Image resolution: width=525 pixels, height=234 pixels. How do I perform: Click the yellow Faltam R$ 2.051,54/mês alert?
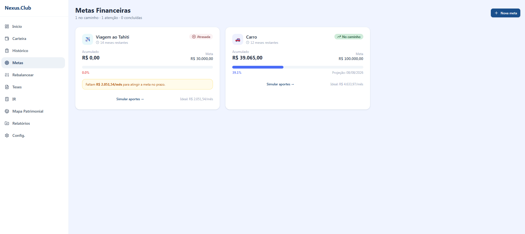[x=147, y=84]
